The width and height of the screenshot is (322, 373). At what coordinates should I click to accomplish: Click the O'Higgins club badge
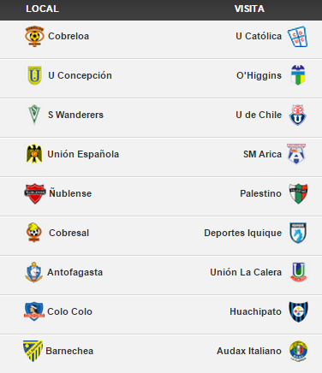coord(298,75)
